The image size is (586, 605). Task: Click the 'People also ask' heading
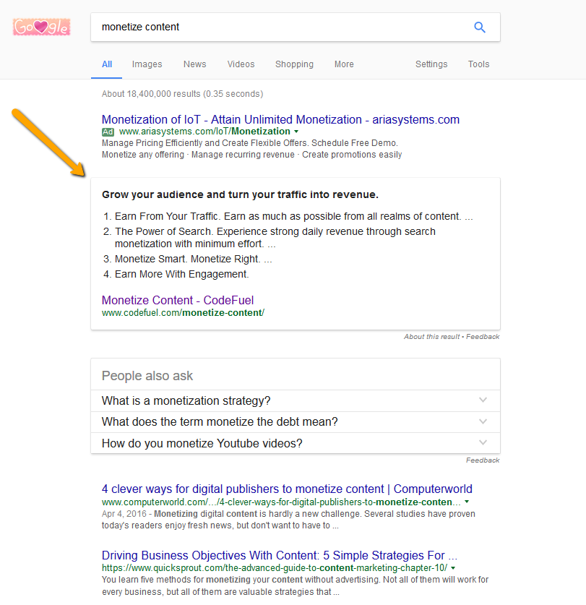click(x=147, y=376)
